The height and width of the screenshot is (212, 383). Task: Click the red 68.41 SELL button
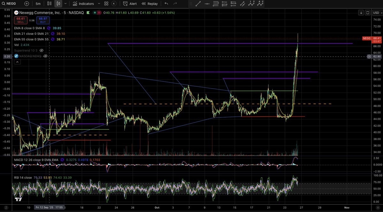point(20,20)
